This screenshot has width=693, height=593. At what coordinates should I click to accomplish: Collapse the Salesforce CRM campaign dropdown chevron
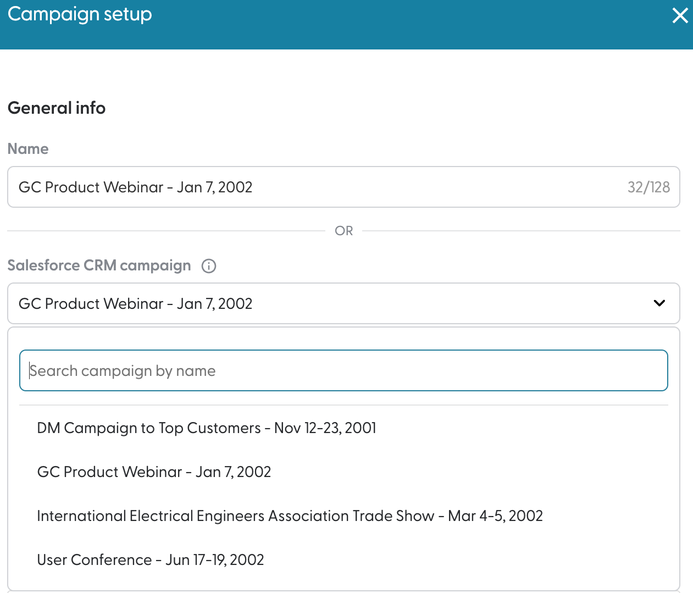(x=659, y=303)
